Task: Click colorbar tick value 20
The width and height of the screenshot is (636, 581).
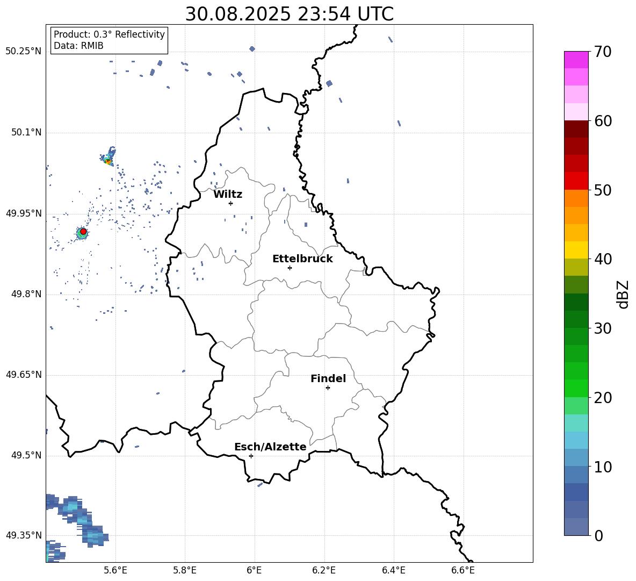Action: pyautogui.click(x=603, y=398)
